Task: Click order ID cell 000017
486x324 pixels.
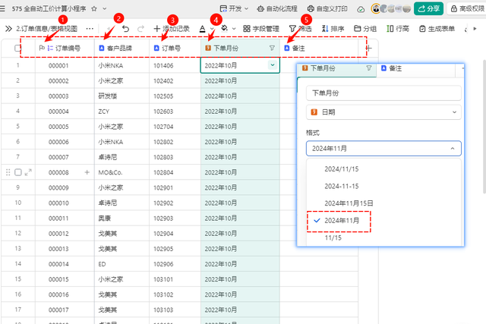Action: pos(65,310)
